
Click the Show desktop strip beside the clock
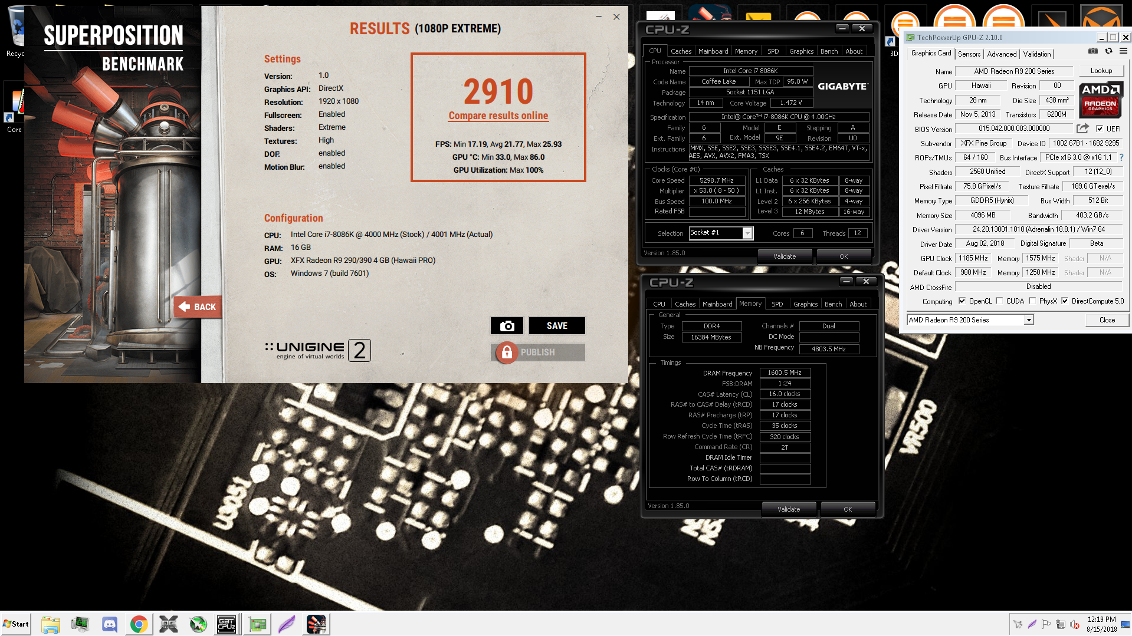(1126, 624)
